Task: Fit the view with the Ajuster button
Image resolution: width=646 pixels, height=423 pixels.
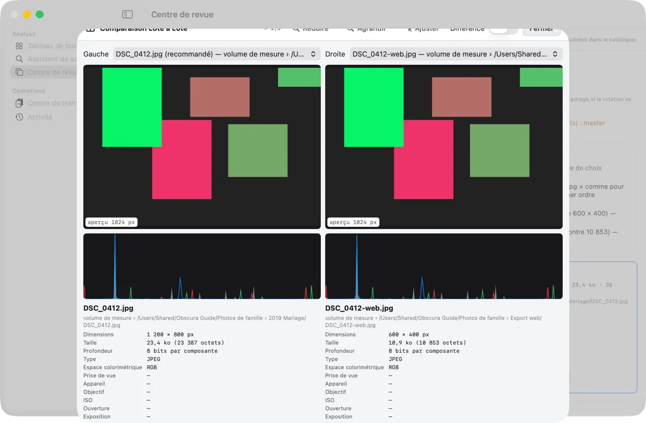Action: 423,30
